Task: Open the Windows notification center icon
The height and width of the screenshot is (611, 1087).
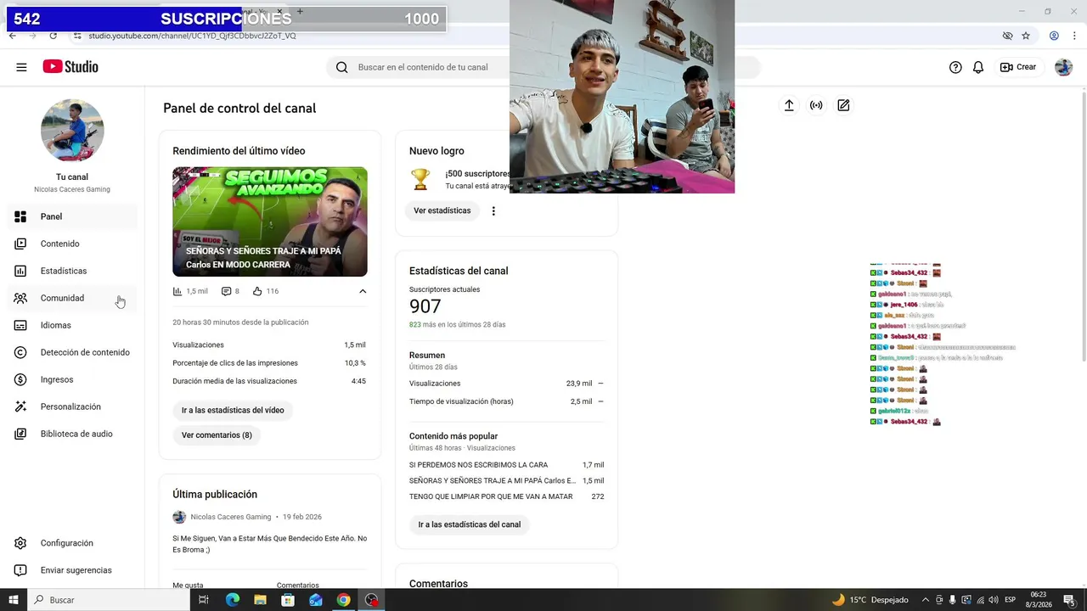Action: (x=1069, y=600)
